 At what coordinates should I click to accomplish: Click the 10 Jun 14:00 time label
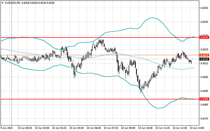point(197,128)
